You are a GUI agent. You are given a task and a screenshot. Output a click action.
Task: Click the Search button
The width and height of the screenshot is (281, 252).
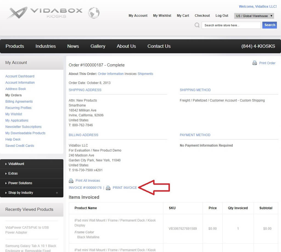(269, 25)
